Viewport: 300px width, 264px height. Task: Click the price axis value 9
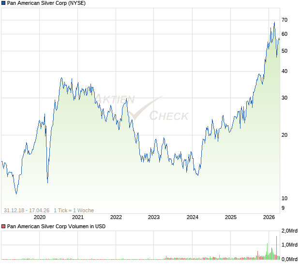click(283, 208)
